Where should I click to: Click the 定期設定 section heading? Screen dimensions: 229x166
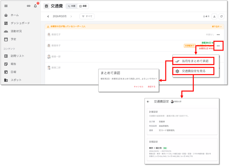point(153,142)
